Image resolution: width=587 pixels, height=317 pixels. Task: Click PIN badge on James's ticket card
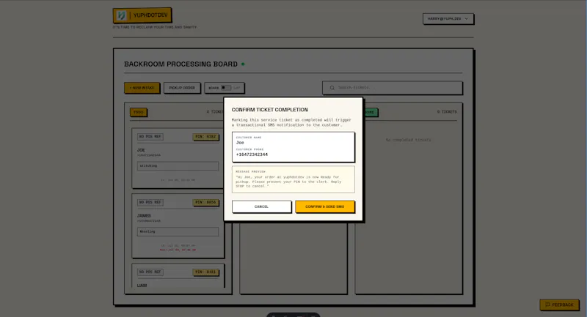(205, 202)
